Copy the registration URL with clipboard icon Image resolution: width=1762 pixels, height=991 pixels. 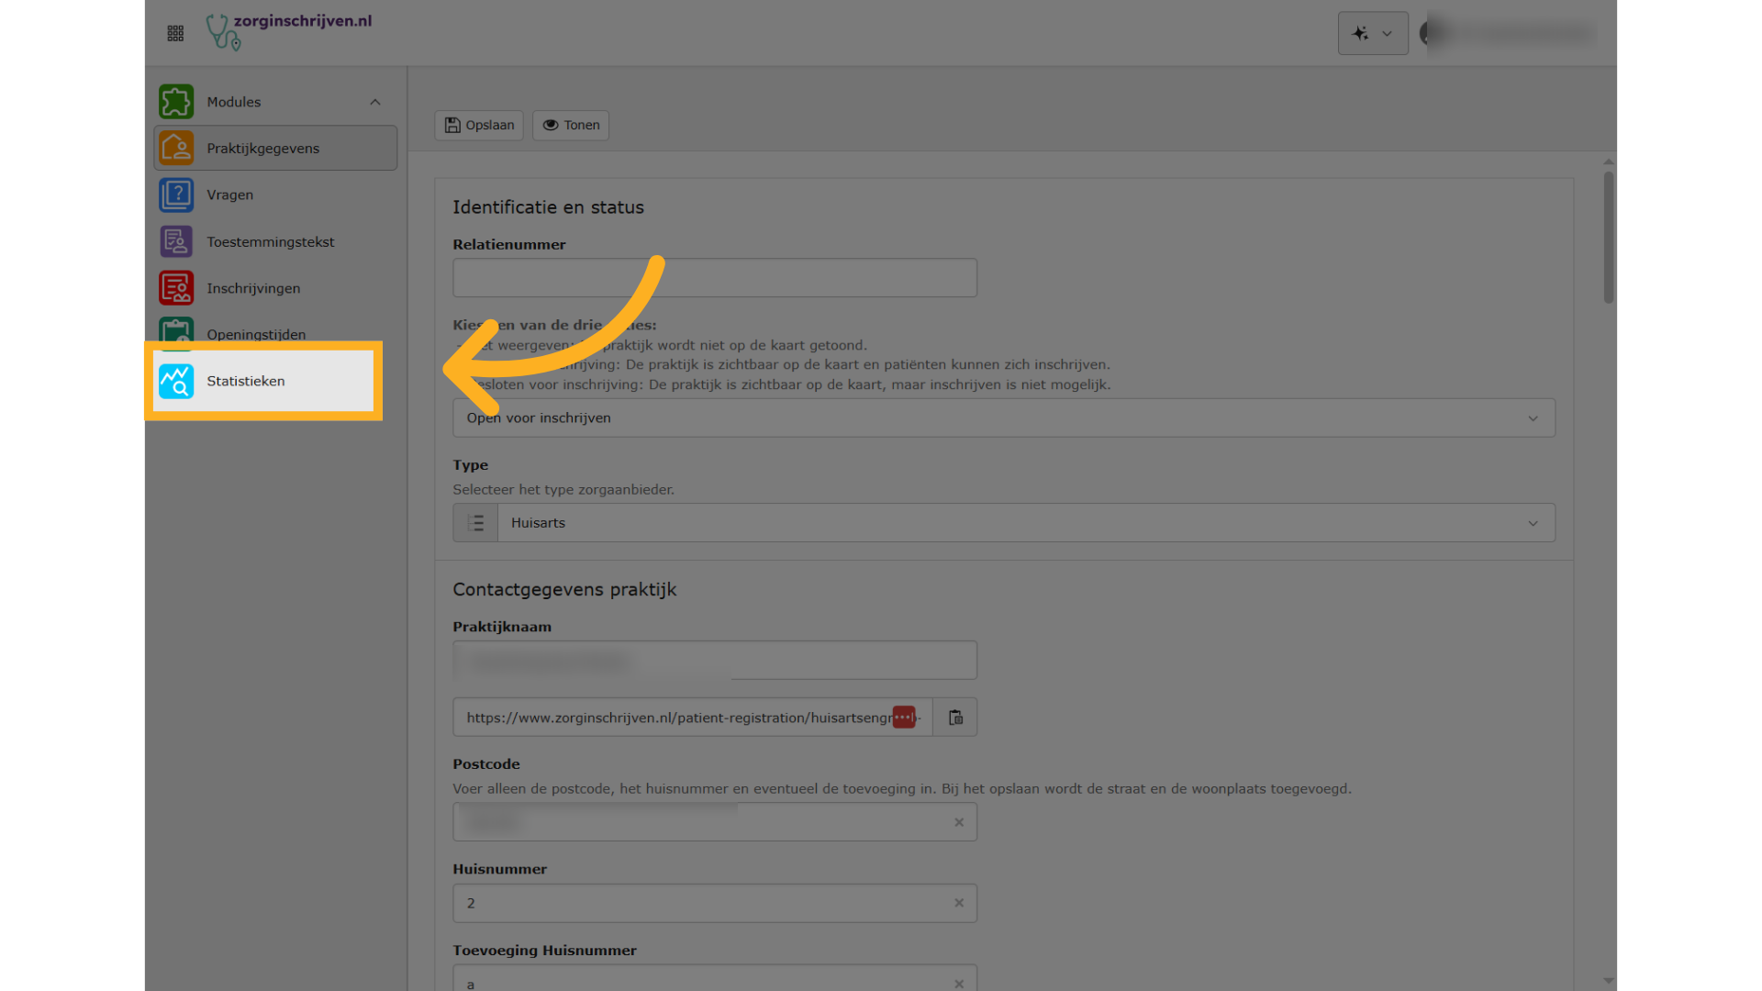955,718
